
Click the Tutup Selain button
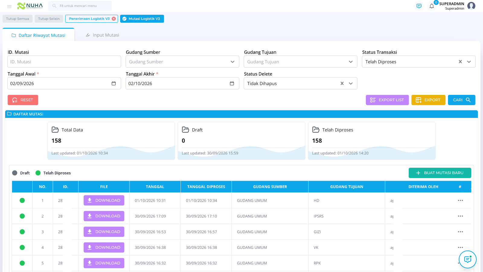pyautogui.click(x=49, y=19)
